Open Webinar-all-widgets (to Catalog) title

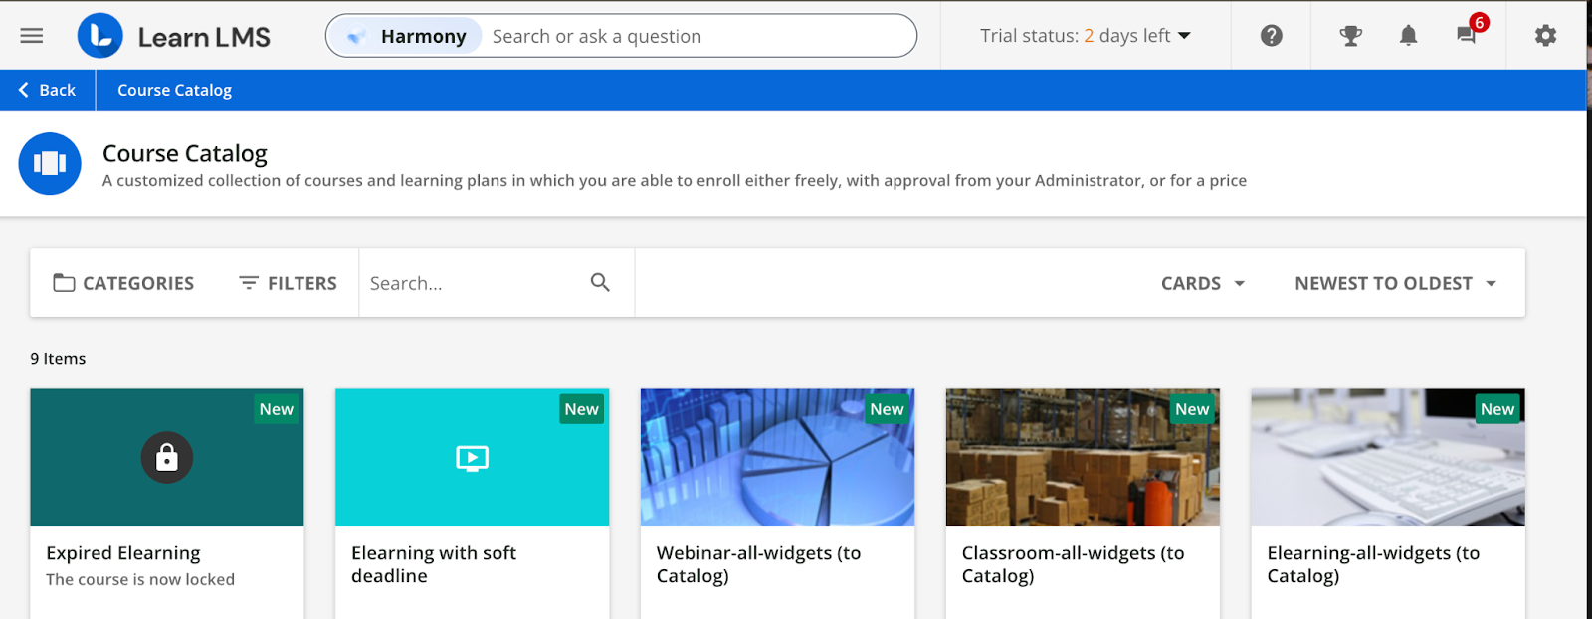758,564
